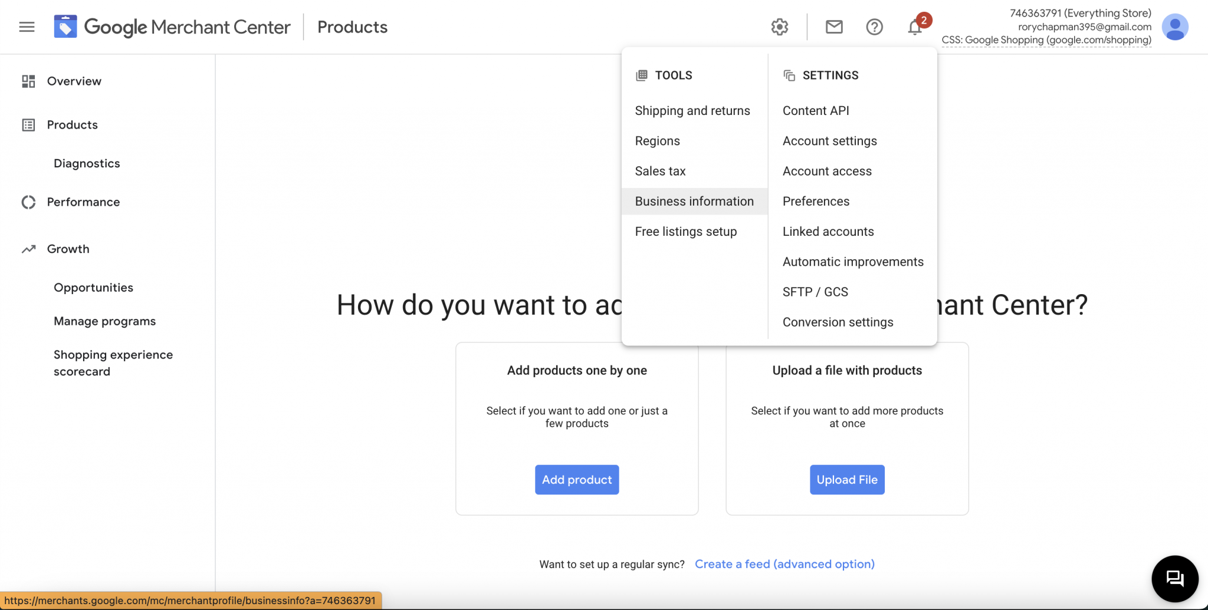Choose Shipping and returns menu item
The image size is (1208, 610).
tap(692, 111)
